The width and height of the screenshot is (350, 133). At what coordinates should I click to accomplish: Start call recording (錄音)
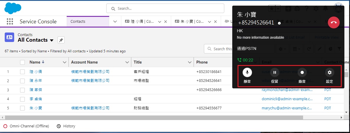[x=302, y=72]
